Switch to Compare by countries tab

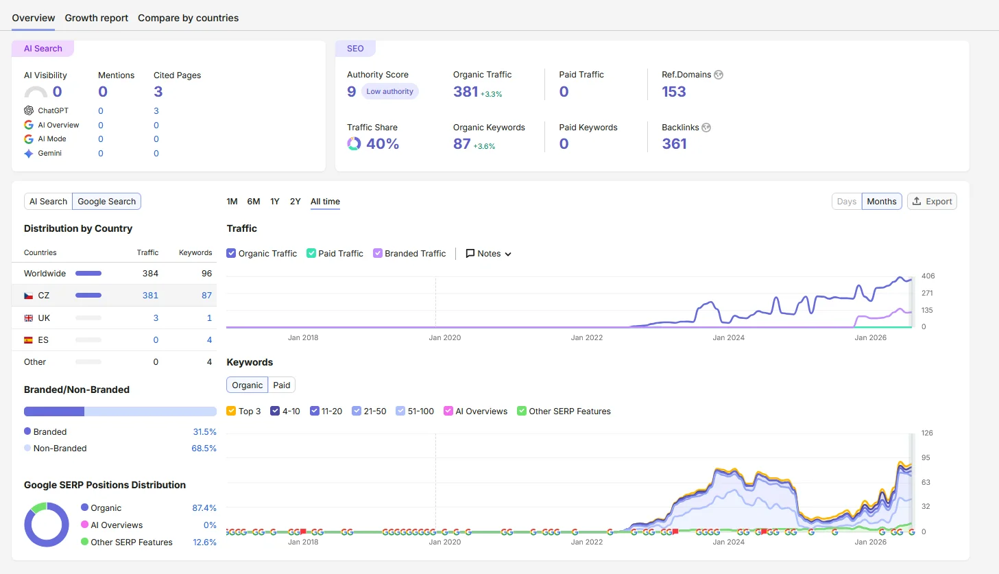pos(189,18)
